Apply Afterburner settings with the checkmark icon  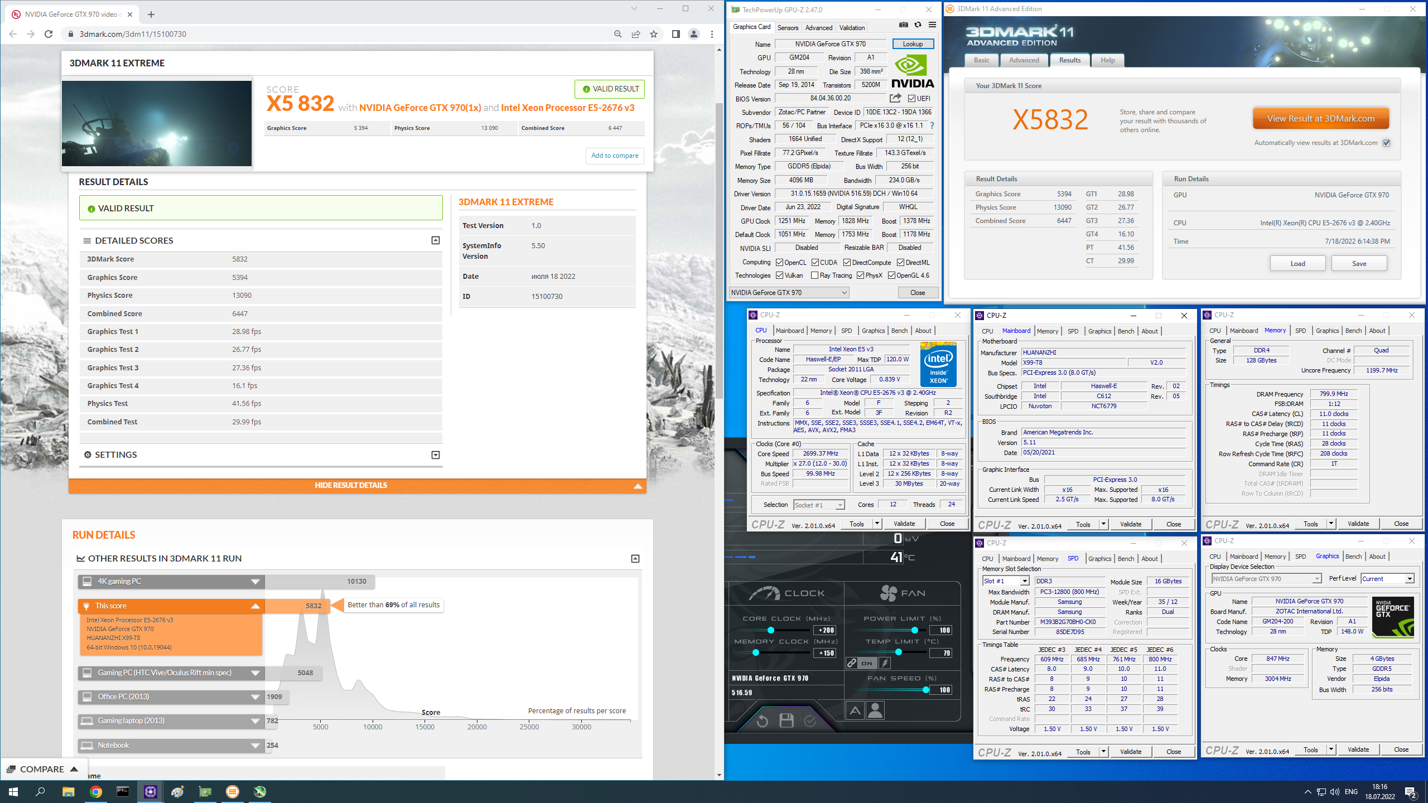810,721
